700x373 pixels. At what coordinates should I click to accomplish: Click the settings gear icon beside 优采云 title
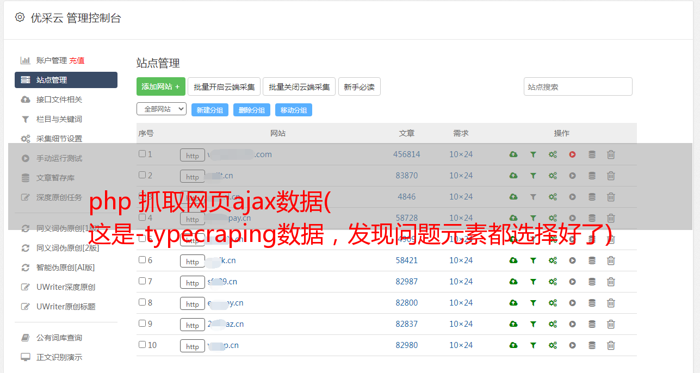click(20, 17)
